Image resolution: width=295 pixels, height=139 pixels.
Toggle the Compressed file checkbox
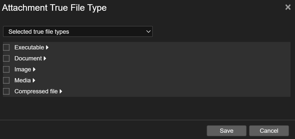(x=6, y=91)
